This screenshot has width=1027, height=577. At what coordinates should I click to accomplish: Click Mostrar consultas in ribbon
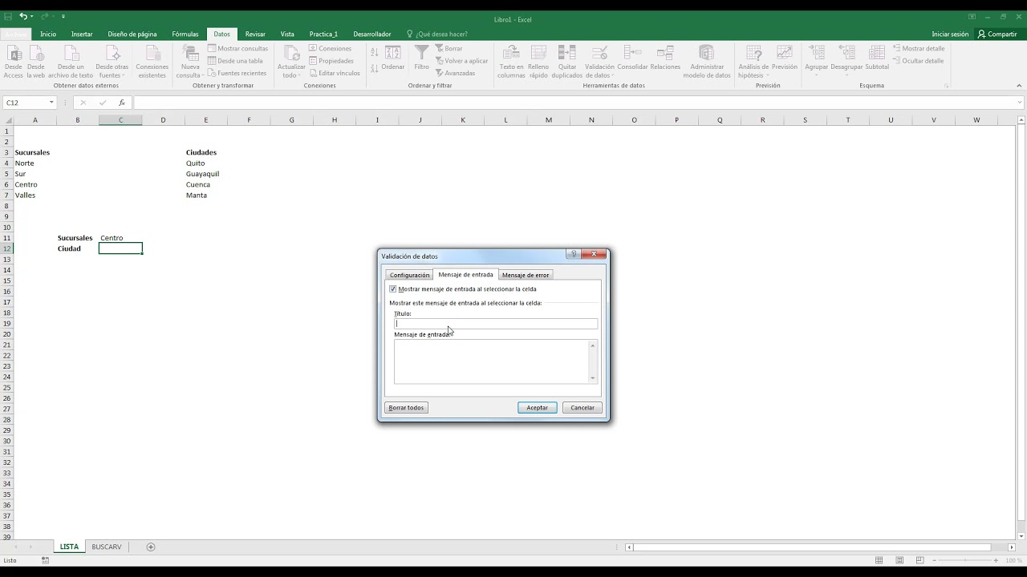click(237, 48)
